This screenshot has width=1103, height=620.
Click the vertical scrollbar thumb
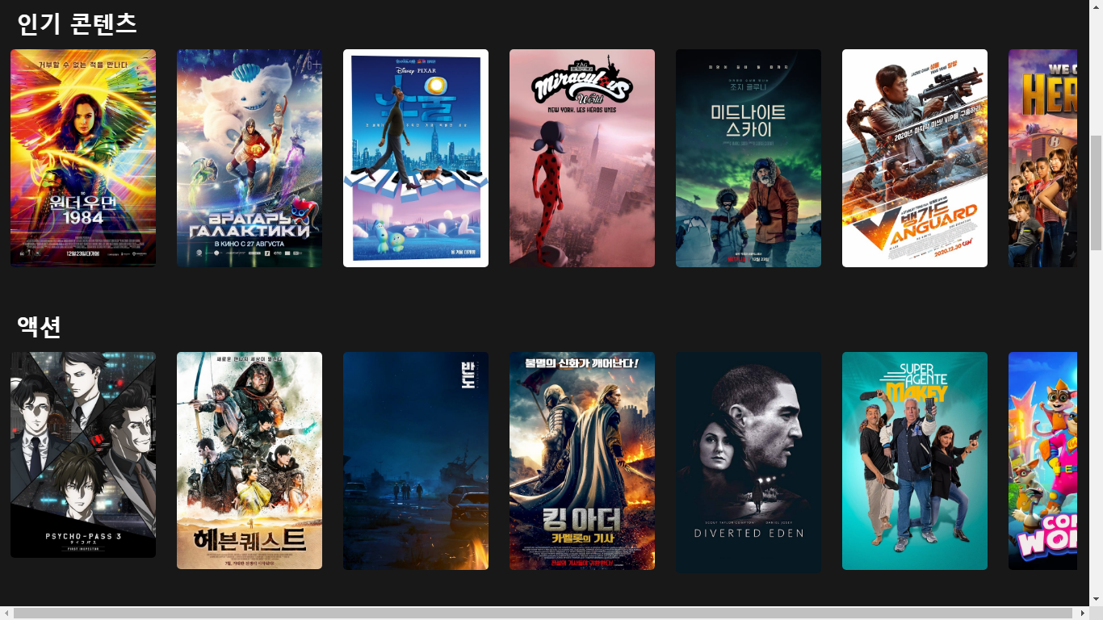coord(1096,193)
